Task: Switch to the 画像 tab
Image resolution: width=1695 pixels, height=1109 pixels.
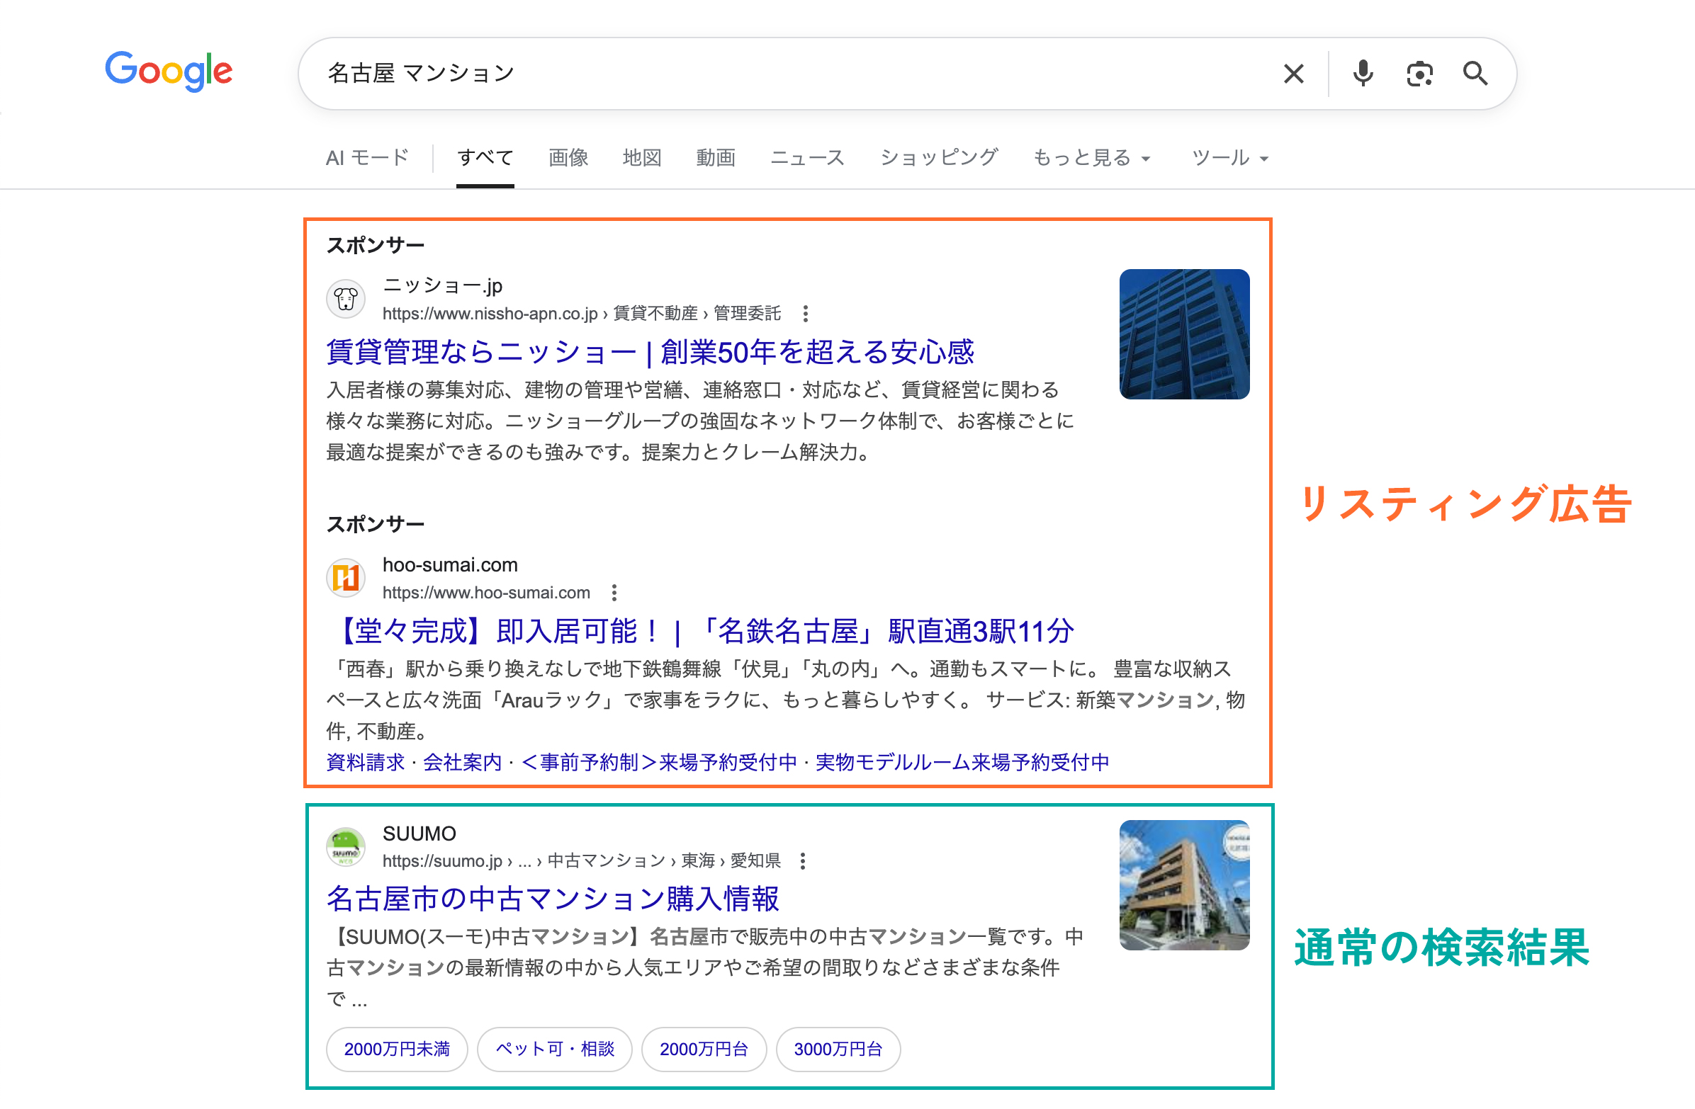Action: 568,157
